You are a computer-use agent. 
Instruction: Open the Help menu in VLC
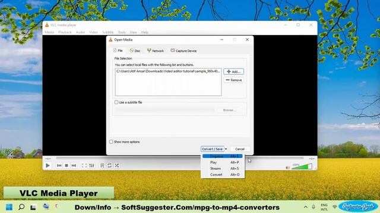(x=145, y=32)
